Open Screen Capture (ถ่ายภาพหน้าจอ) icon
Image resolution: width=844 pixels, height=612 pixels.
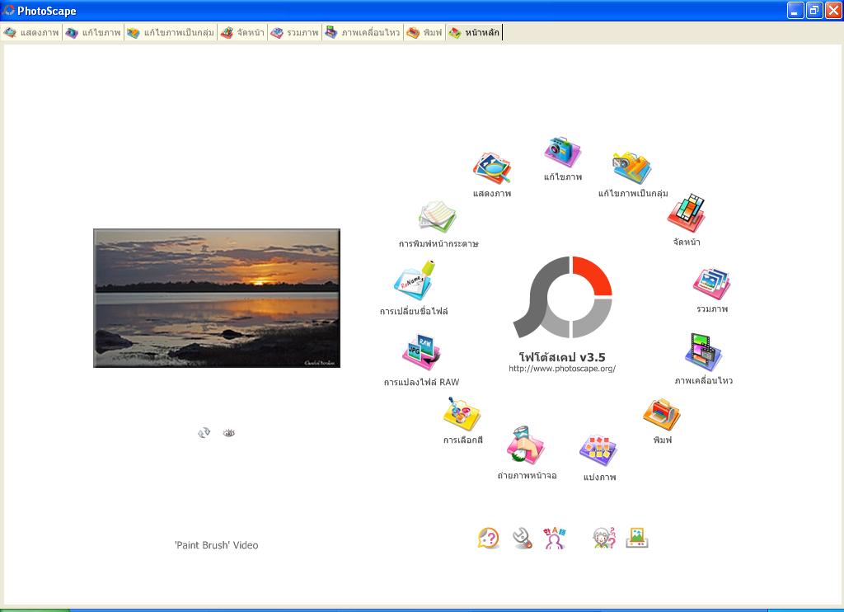(525, 445)
